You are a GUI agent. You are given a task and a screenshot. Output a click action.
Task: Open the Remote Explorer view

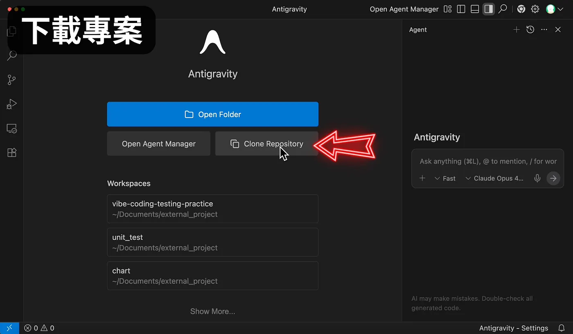(12, 129)
